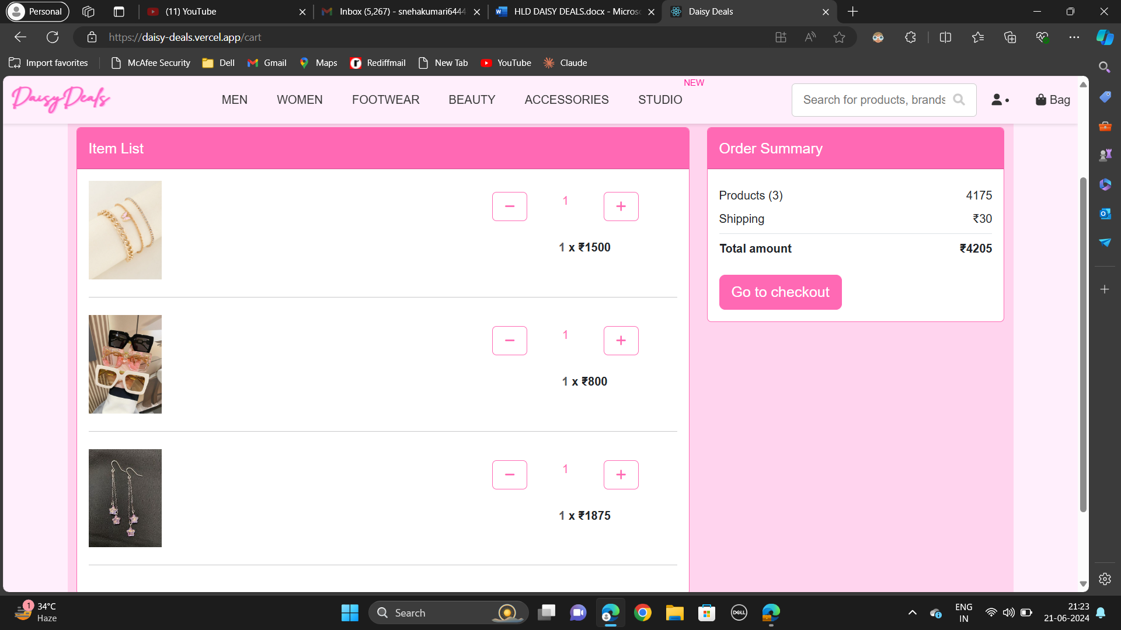Screen dimensions: 1121x630
Task: Open the shopping Bag
Action: pos(1052,100)
